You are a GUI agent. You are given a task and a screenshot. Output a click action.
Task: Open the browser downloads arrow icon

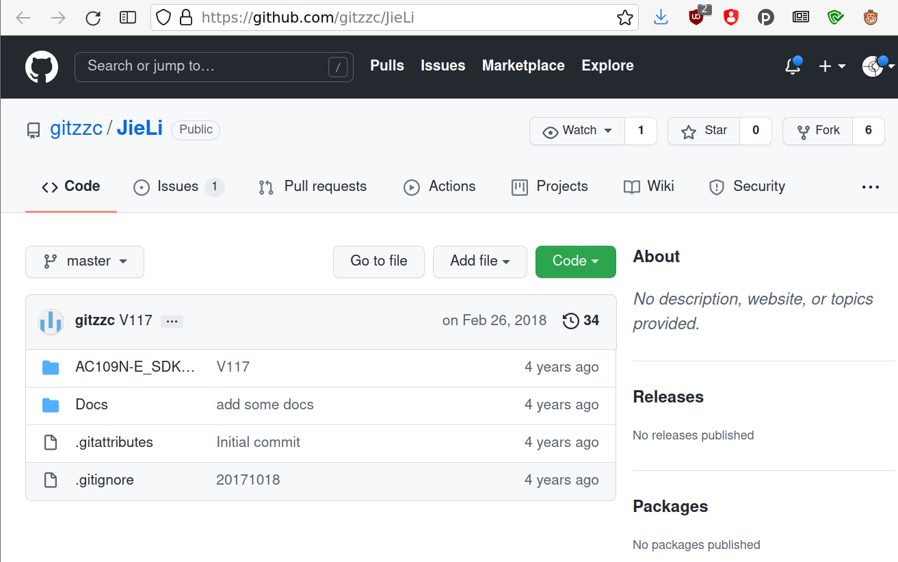(661, 18)
